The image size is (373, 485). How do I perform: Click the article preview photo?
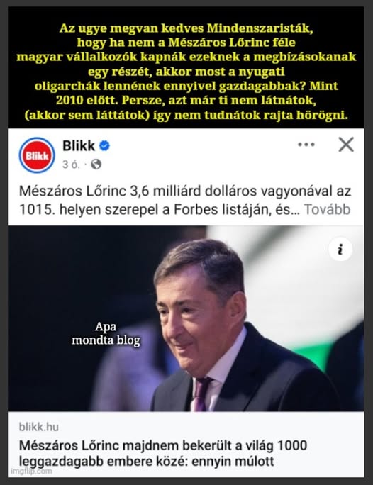(x=186, y=318)
